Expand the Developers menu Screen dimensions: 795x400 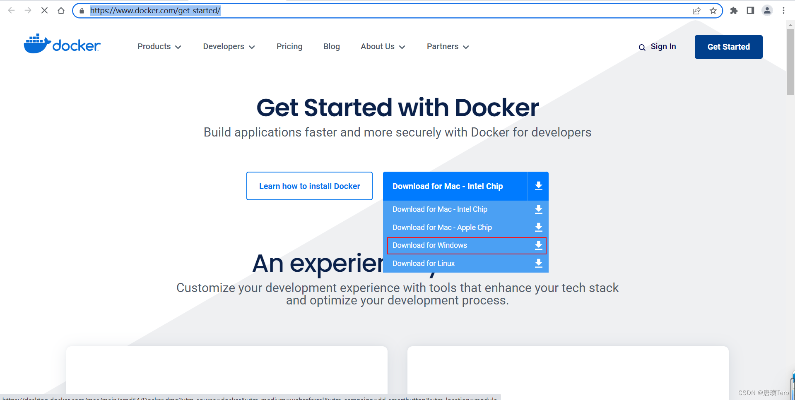pyautogui.click(x=229, y=47)
